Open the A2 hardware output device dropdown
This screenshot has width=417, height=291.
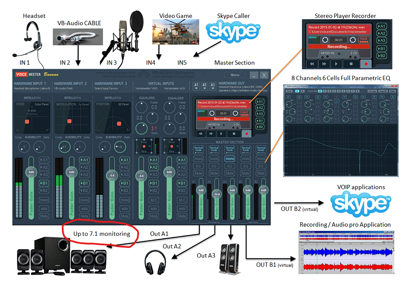tap(204, 85)
